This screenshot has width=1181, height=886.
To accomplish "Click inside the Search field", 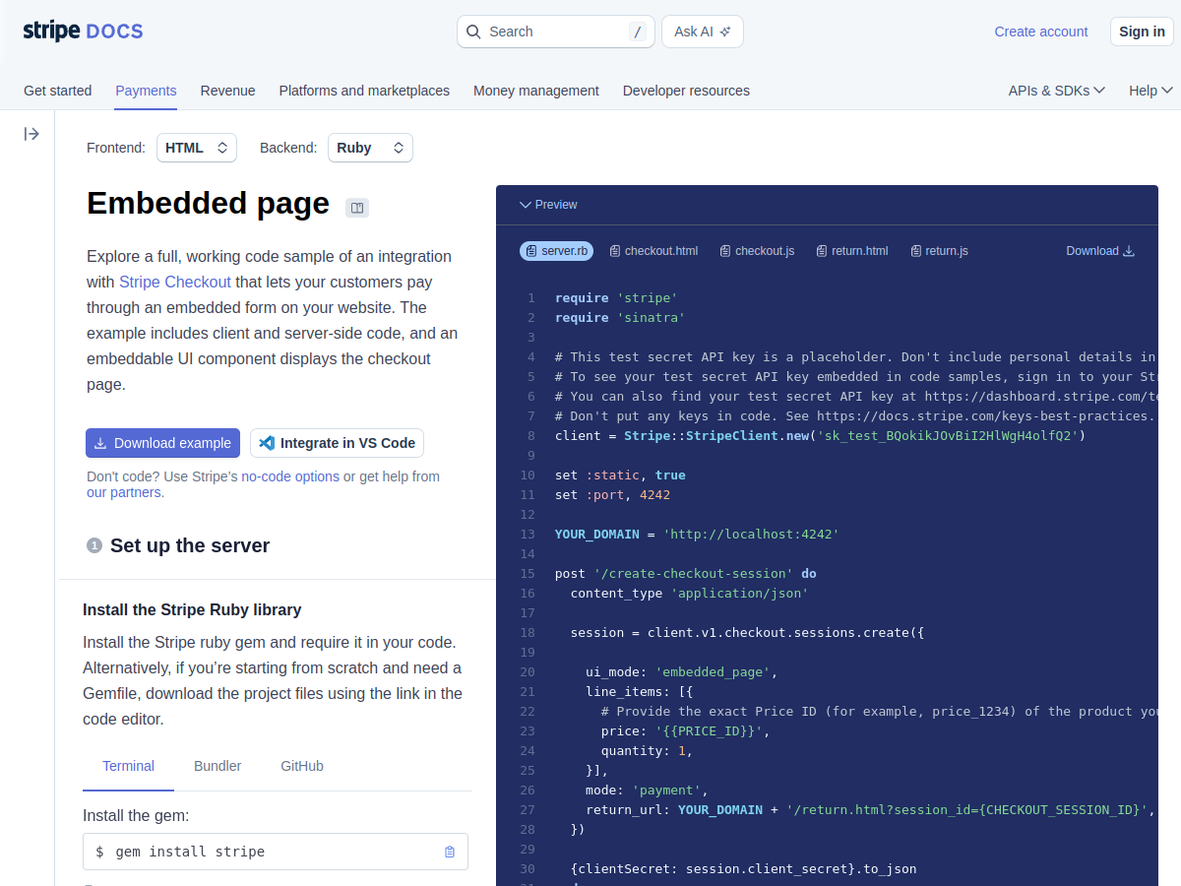I will tap(551, 31).
